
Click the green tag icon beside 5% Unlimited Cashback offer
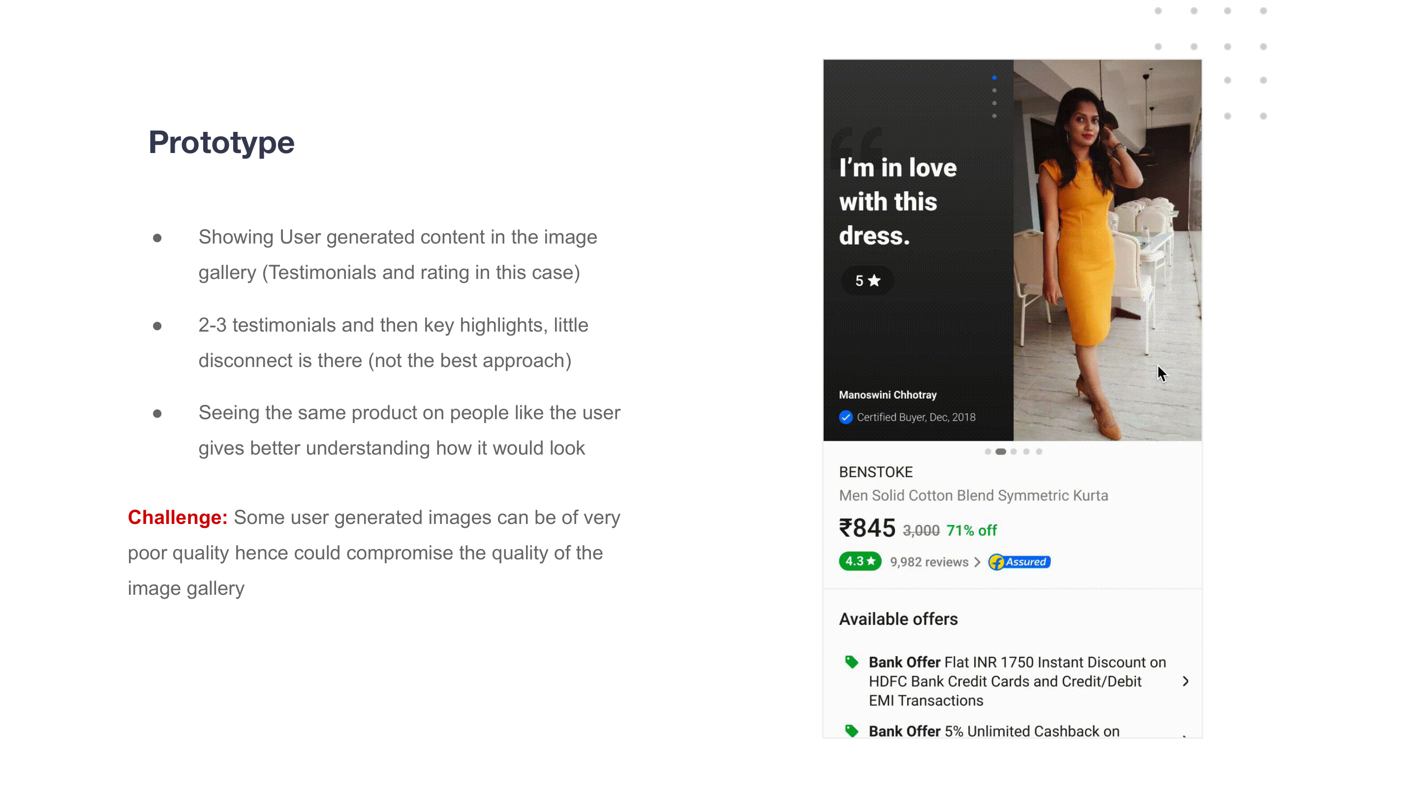click(852, 731)
